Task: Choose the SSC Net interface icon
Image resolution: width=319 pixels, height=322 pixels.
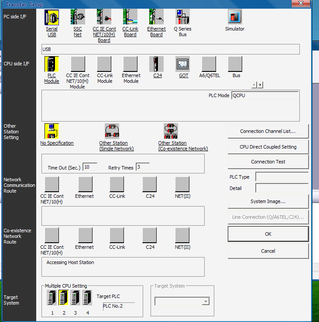Action: point(78,17)
